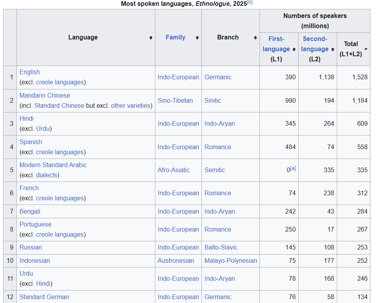Open Afro-Asiatic family link
The height and width of the screenshot is (303, 379).
[x=174, y=170]
